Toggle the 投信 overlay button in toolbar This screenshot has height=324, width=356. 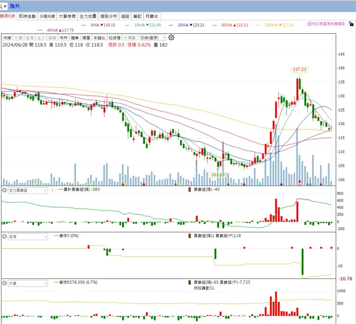point(29,37)
